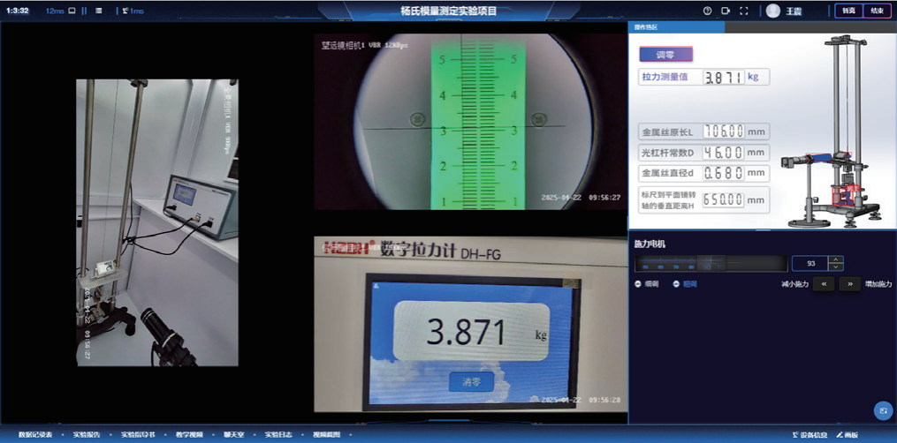
Task: Click the 调零 (zero adjust) button
Action: 665,54
